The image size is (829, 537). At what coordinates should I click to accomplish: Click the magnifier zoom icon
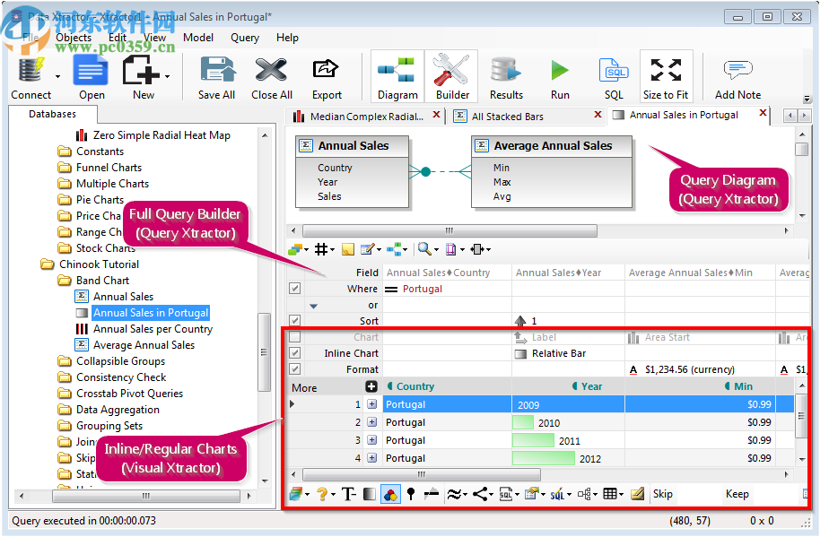(424, 249)
